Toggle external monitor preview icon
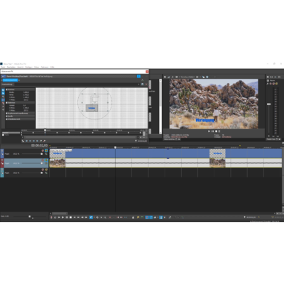This screenshot has height=284, width=284. (x=169, y=77)
